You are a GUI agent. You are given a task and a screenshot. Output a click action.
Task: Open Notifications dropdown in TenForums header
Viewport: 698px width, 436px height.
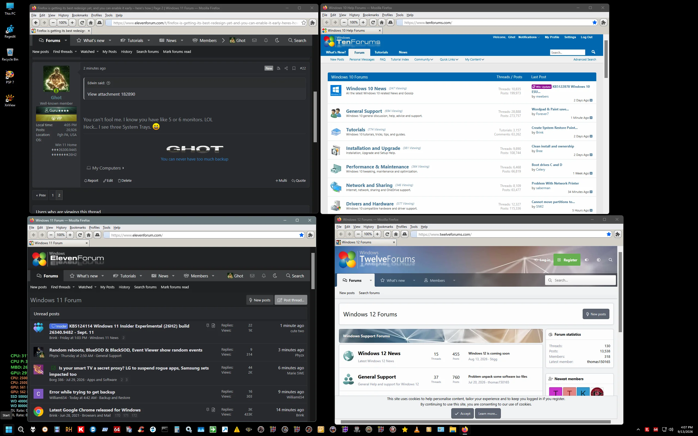tap(529, 37)
